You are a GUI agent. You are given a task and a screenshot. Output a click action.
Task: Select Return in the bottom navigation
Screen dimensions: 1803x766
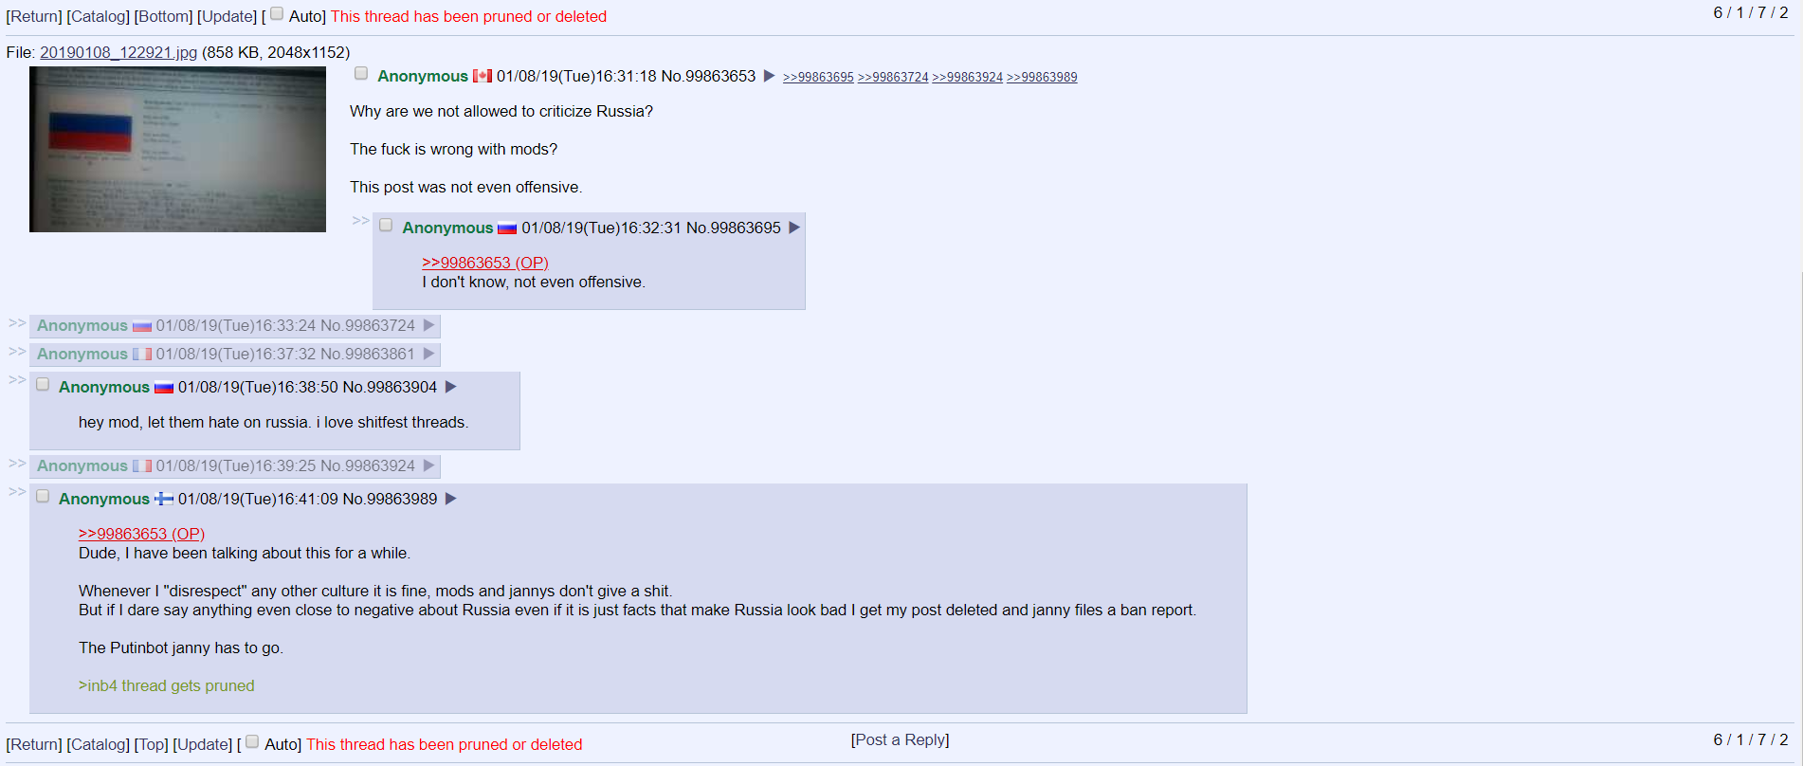click(34, 744)
